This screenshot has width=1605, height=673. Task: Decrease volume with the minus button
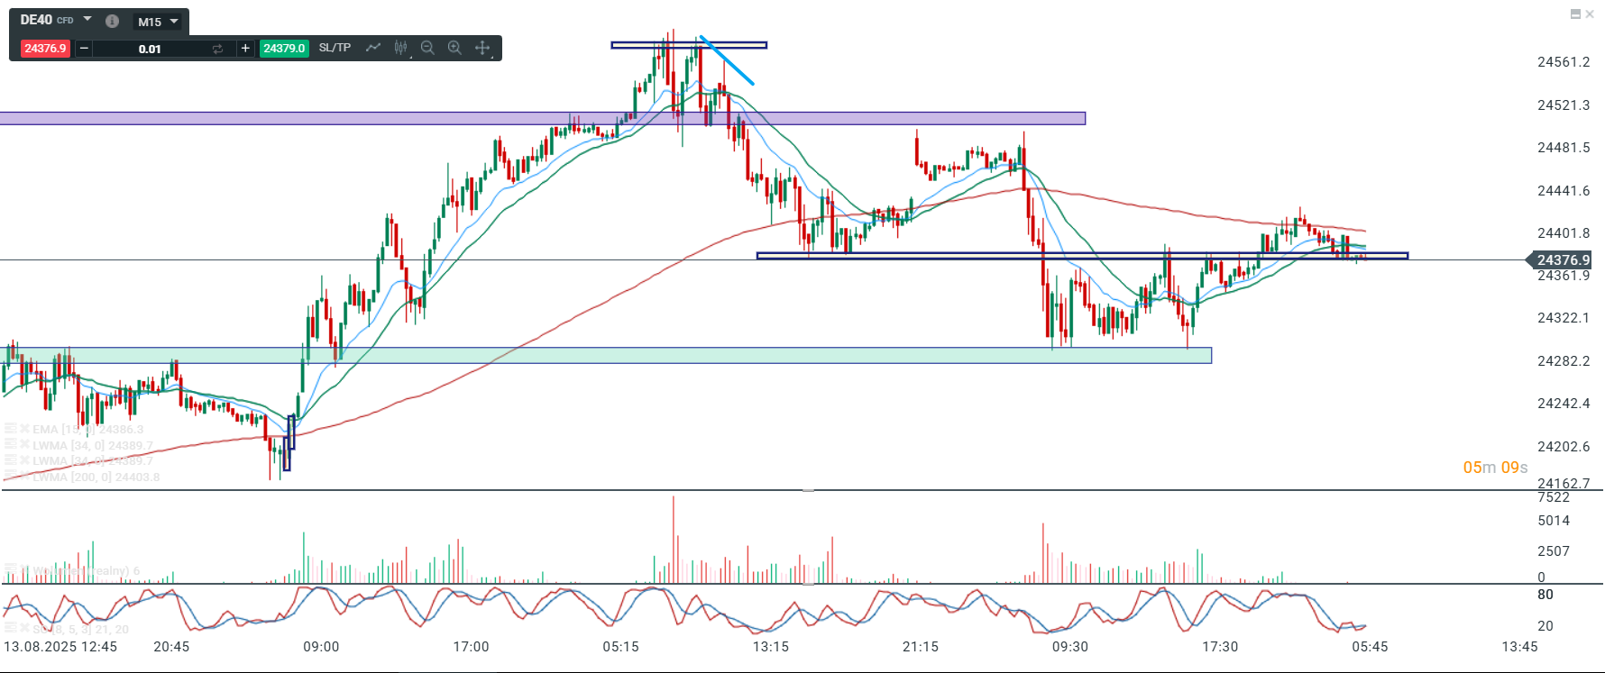84,48
